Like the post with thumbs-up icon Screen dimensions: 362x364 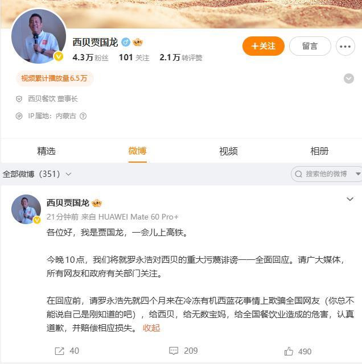click(x=289, y=351)
